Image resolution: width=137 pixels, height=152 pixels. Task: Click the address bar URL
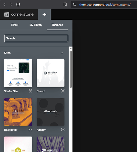[105, 5]
